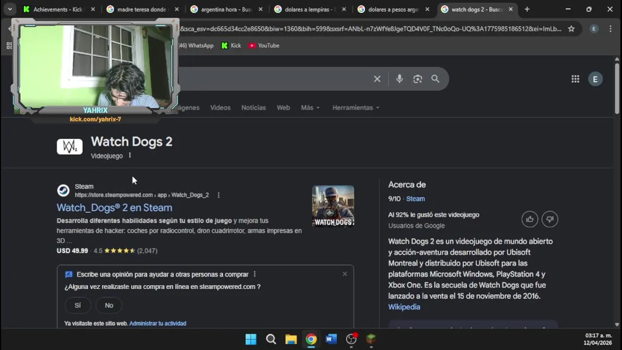The image size is (622, 350).
Task: Close the Achievements - Kick tab
Action: pyautogui.click(x=93, y=9)
